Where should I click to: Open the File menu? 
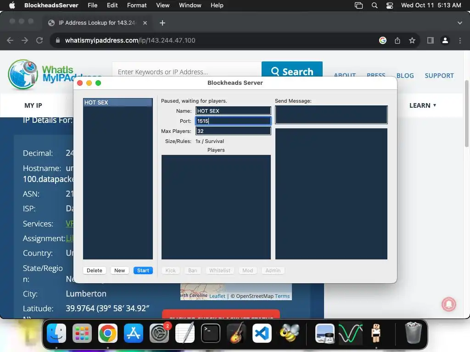(x=92, y=5)
